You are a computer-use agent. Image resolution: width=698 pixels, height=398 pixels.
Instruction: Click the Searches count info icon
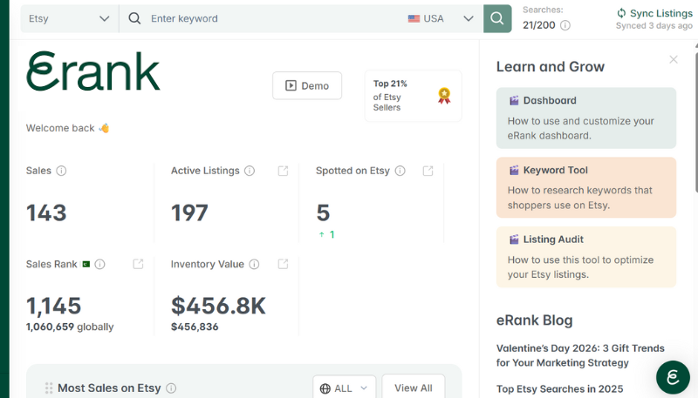[x=565, y=25]
